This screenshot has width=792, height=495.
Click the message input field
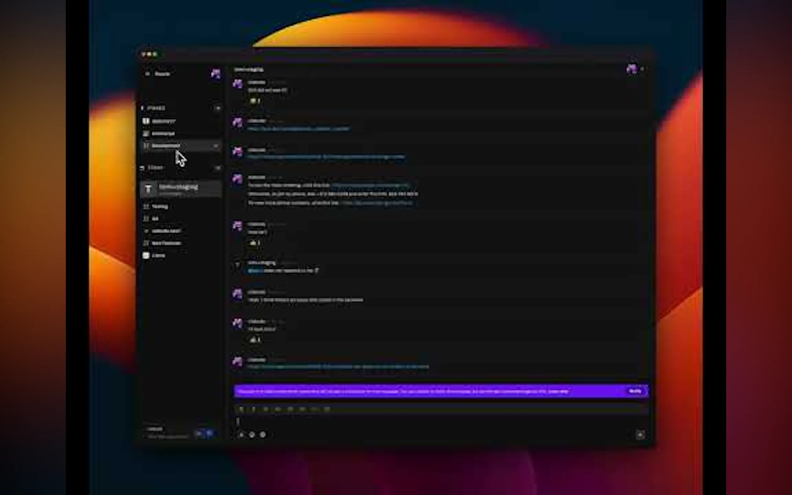tap(426, 422)
